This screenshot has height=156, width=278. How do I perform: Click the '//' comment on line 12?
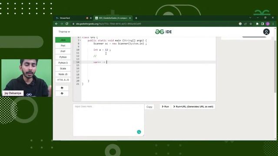[x=95, y=56]
